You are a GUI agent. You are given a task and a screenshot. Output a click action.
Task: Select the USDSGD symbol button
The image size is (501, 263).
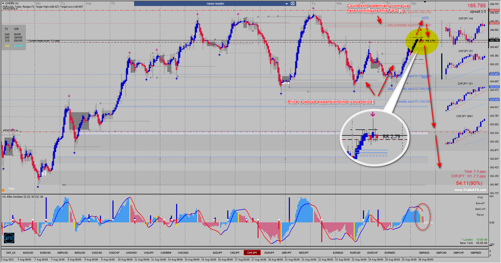(183, 253)
